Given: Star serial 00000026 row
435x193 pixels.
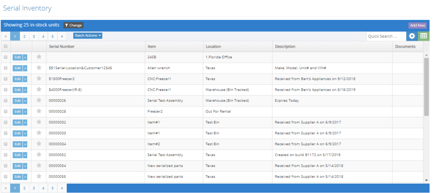Looking at the screenshot, I should 39,100.
